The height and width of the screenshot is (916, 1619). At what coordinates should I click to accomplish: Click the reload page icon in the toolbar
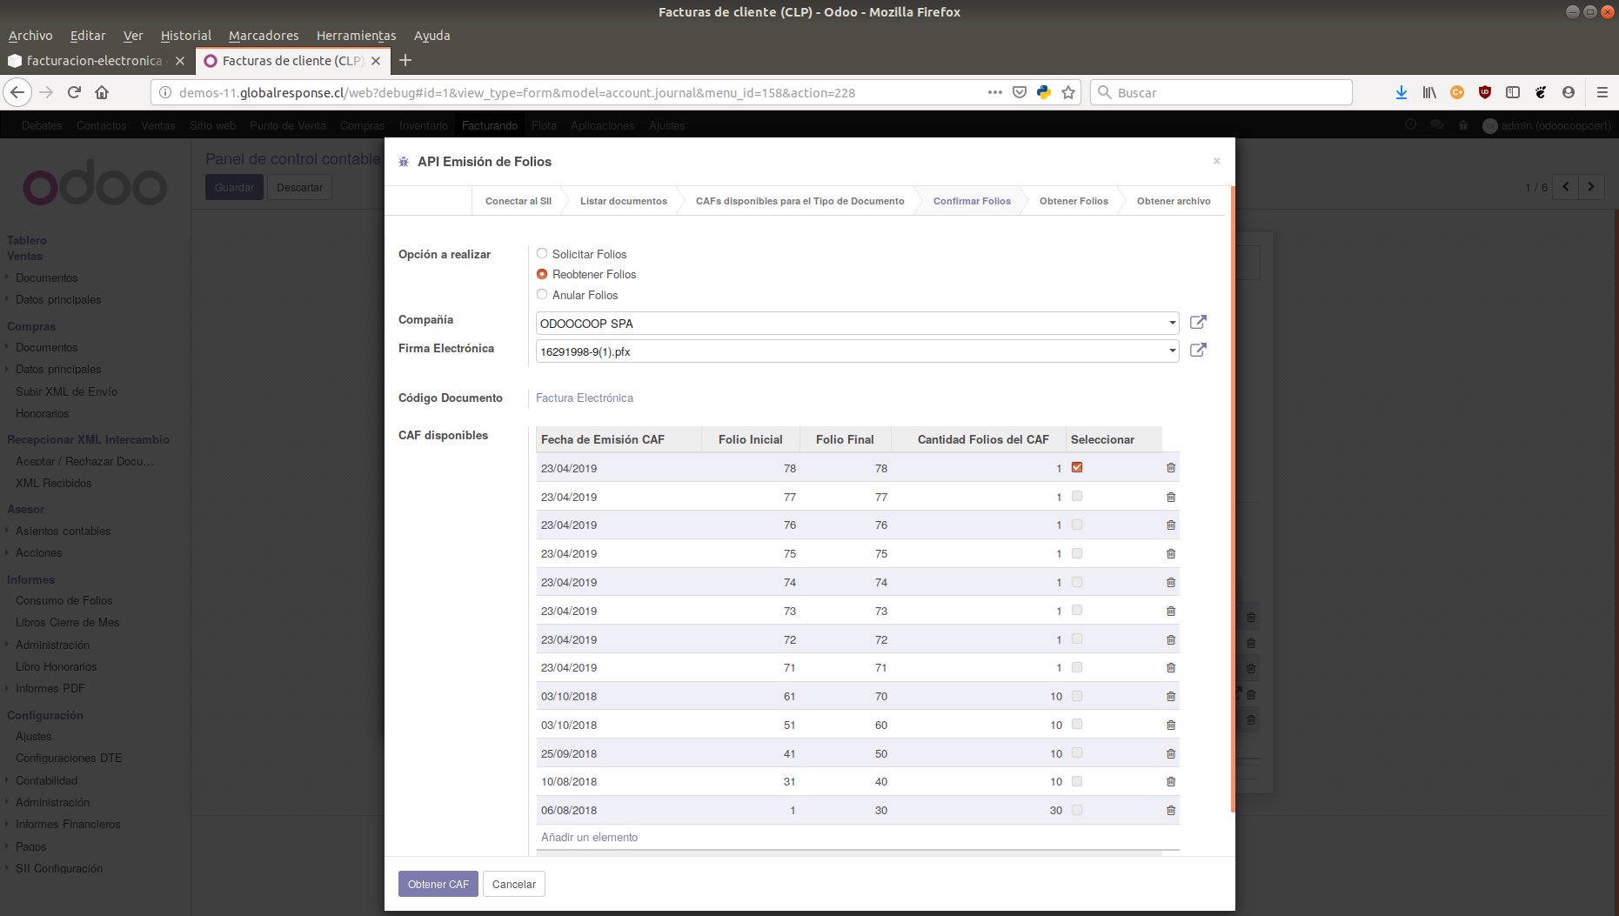tap(73, 92)
